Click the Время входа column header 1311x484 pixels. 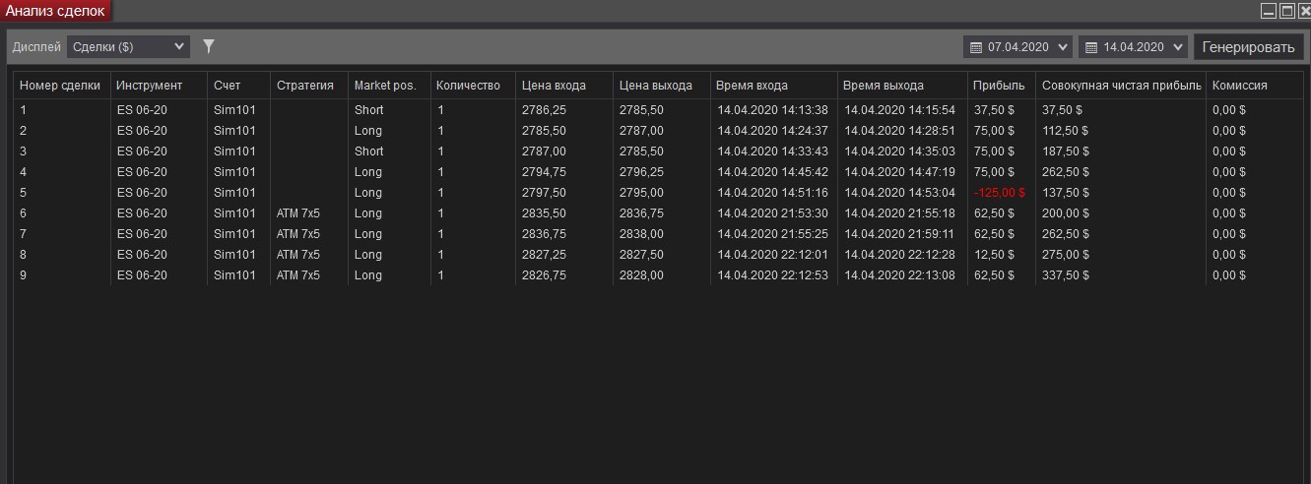[752, 86]
